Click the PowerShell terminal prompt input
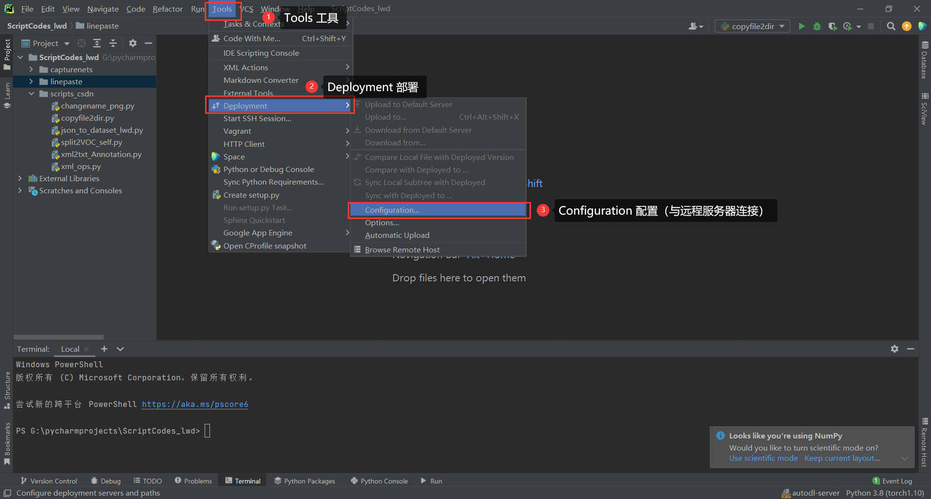This screenshot has height=499, width=931. tap(207, 431)
